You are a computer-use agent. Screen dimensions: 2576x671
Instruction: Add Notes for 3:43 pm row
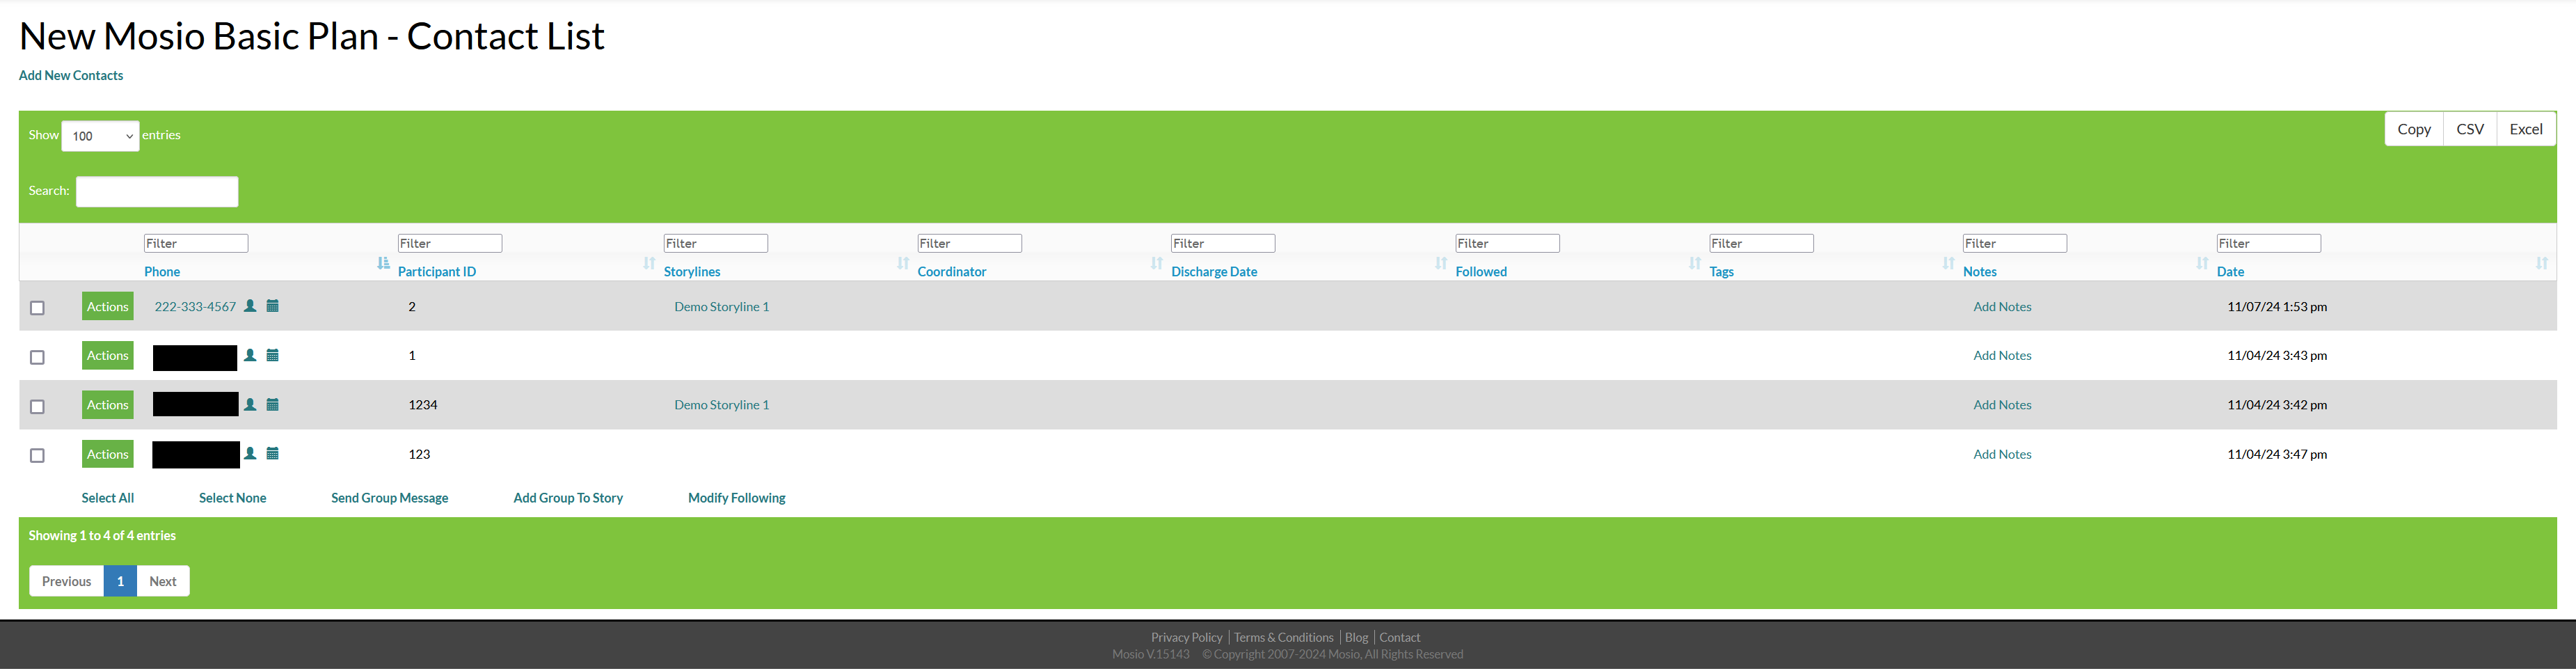2002,357
